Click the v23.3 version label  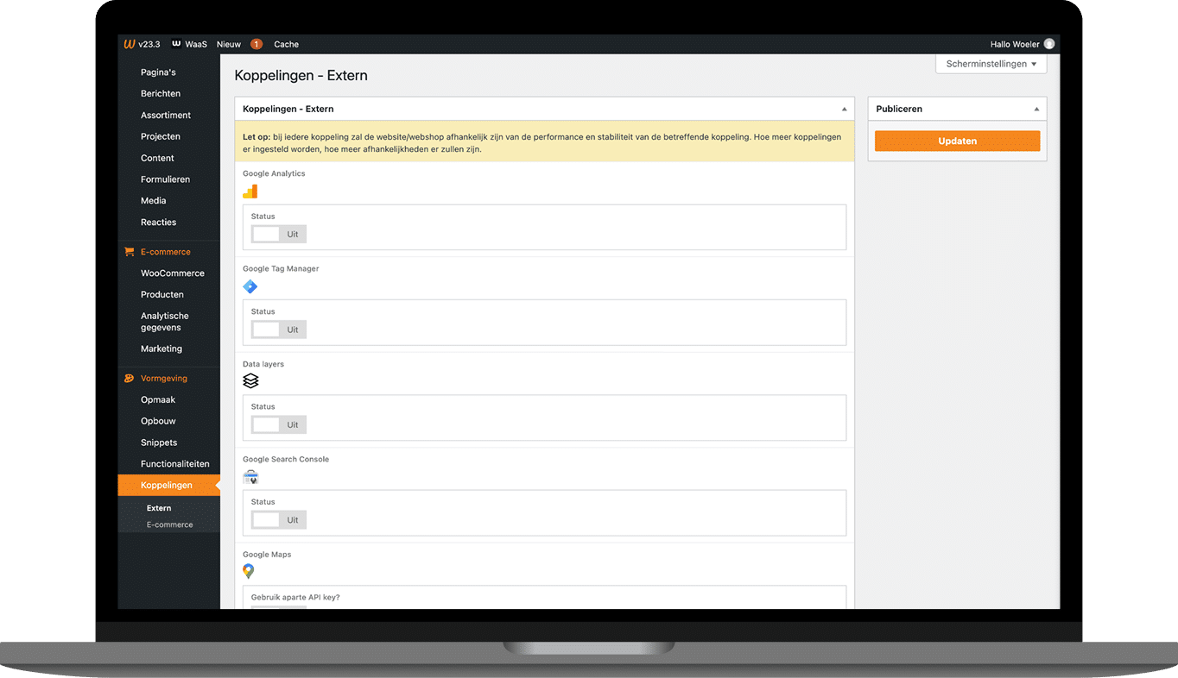pyautogui.click(x=149, y=44)
